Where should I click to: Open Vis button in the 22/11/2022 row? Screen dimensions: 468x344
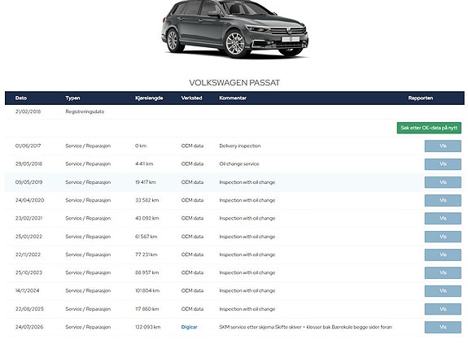(x=443, y=255)
